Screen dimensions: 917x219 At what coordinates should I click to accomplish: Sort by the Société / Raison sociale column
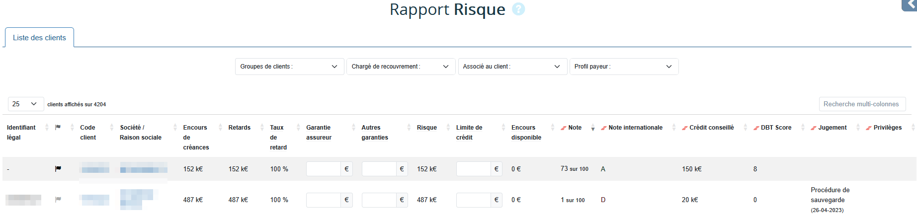pos(141,132)
